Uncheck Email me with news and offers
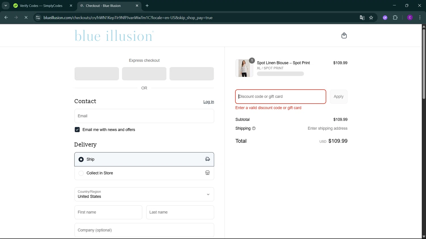This screenshot has width=426, height=239. coord(77,130)
